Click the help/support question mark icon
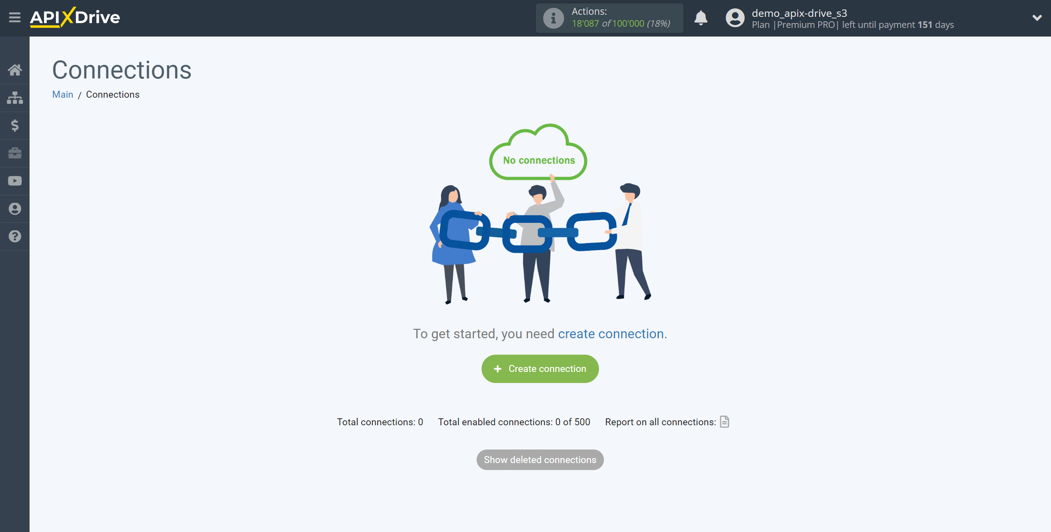Screen dimensions: 1051x532 15,236
